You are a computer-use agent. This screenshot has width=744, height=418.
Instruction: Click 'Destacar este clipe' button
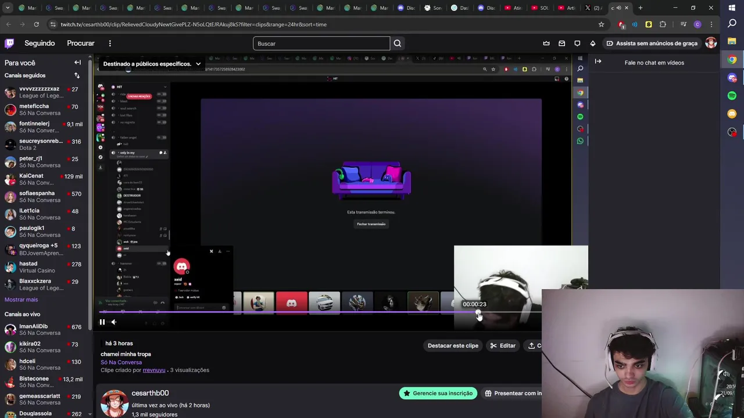(453, 345)
